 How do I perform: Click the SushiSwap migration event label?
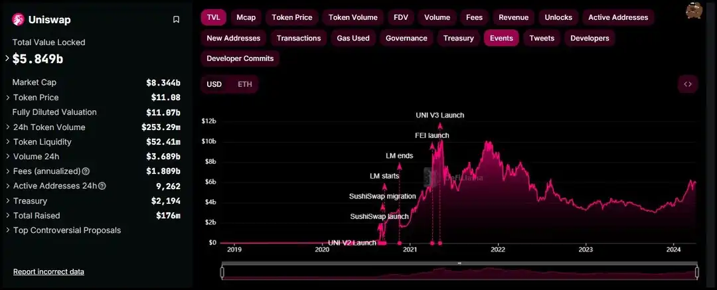click(383, 196)
